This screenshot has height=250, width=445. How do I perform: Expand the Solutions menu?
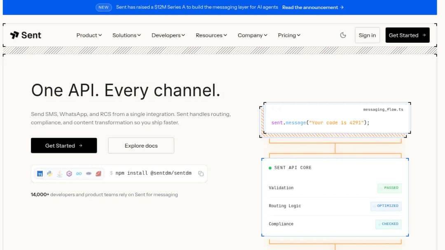tap(126, 35)
